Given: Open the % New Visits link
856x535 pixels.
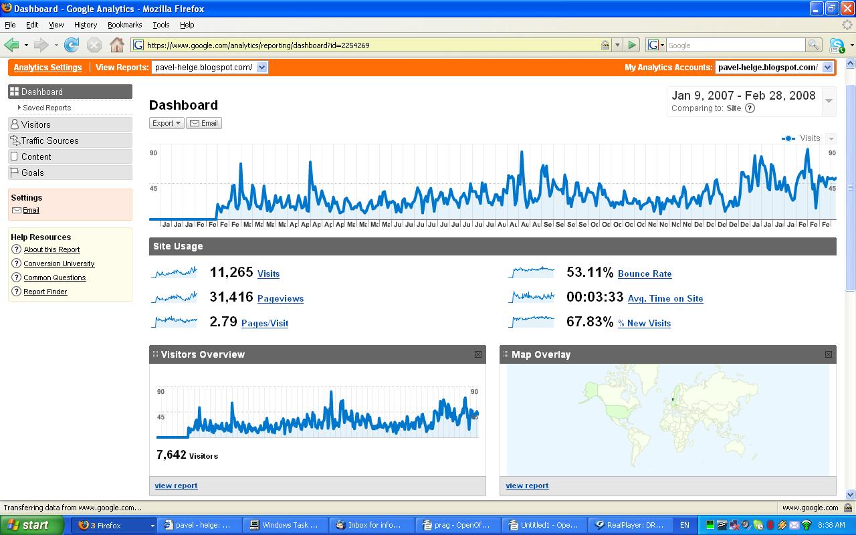Looking at the screenshot, I should click(x=644, y=323).
